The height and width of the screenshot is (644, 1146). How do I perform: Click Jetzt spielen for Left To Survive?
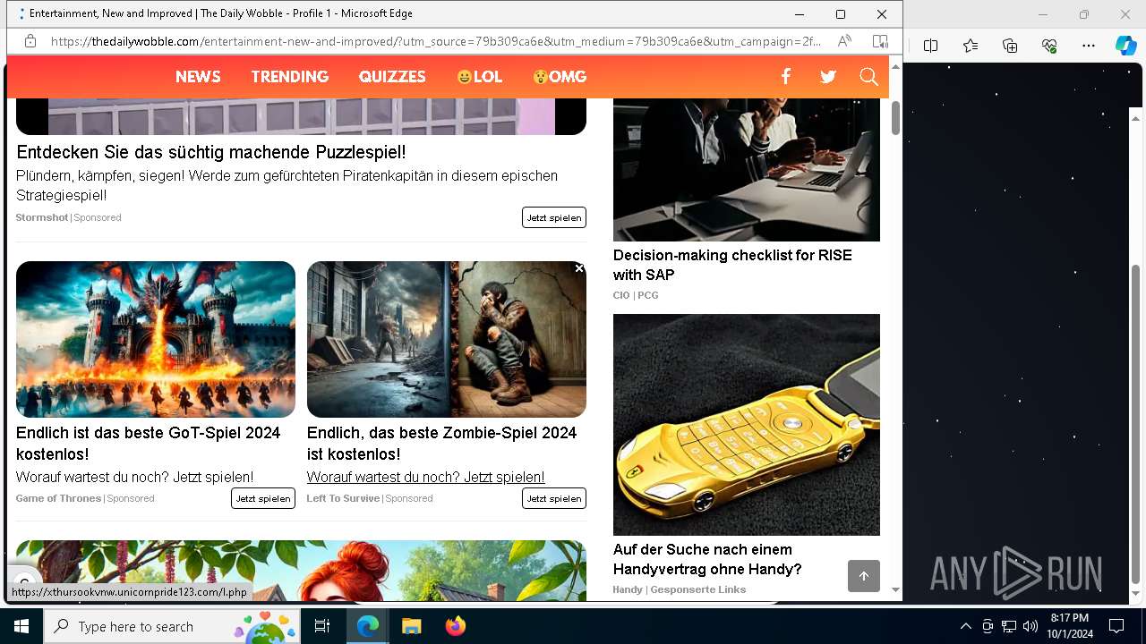pos(554,498)
